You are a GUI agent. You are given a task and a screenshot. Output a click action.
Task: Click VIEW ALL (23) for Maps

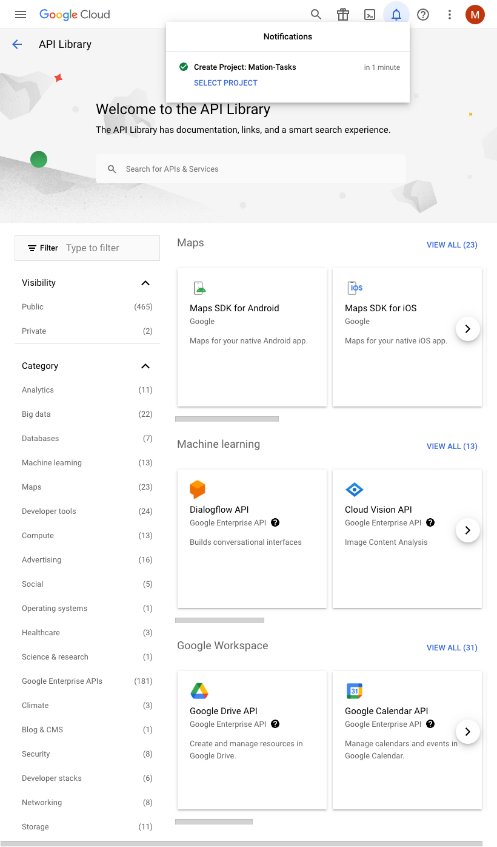tap(452, 245)
